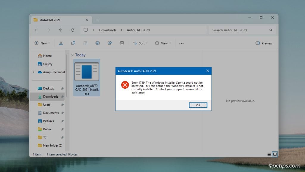305x172 pixels.
Task: Select the Cut icon on the toolbar
Action: (x=61, y=43)
